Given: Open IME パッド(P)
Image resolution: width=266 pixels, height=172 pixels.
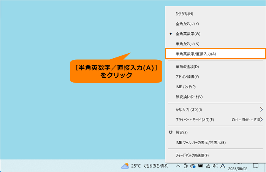Looking at the screenshot, I should click(x=215, y=87).
